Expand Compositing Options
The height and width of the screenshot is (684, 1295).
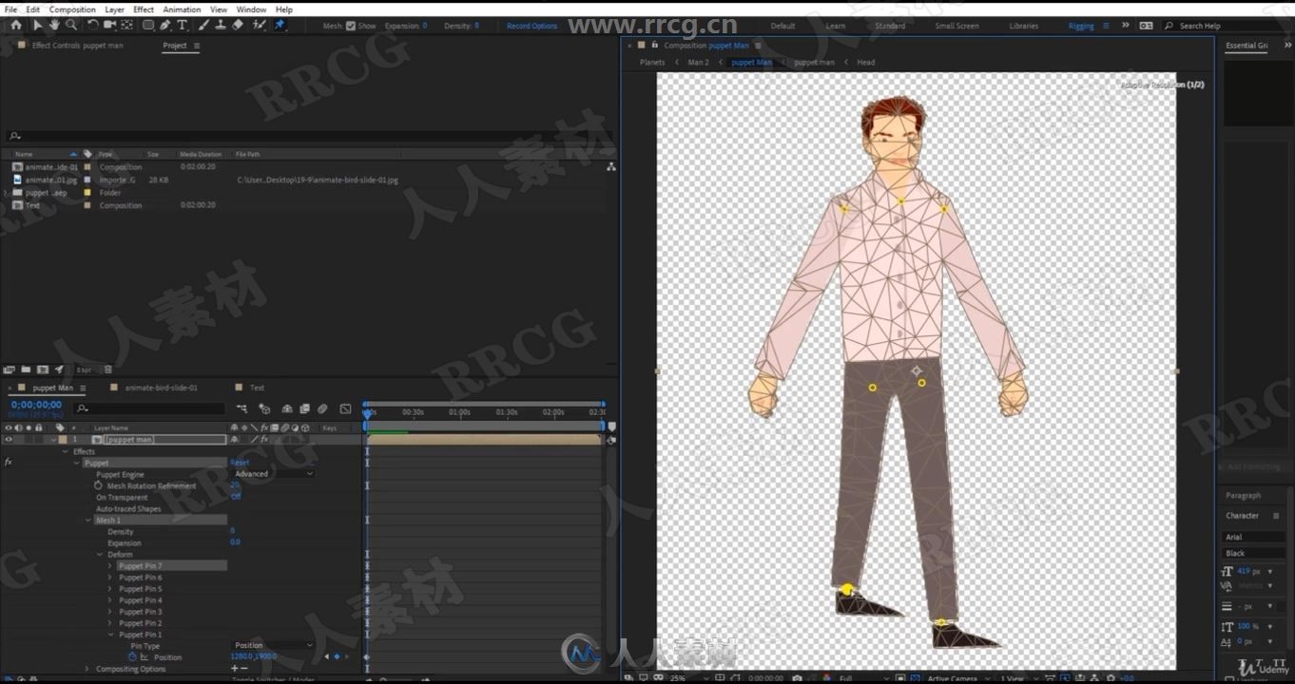[87, 669]
